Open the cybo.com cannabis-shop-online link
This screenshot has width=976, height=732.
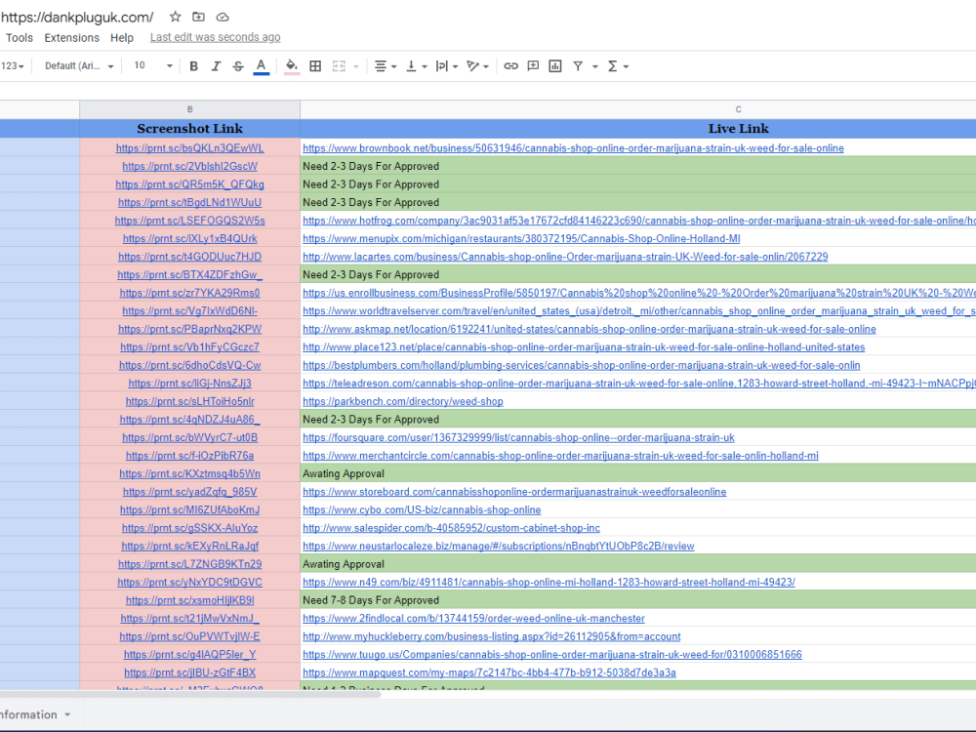coord(422,509)
